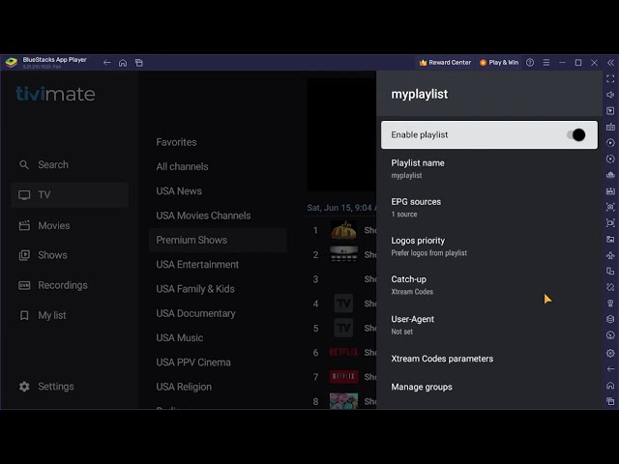Toggle the Enable playlist switch
This screenshot has height=464, width=619.
[x=575, y=135]
